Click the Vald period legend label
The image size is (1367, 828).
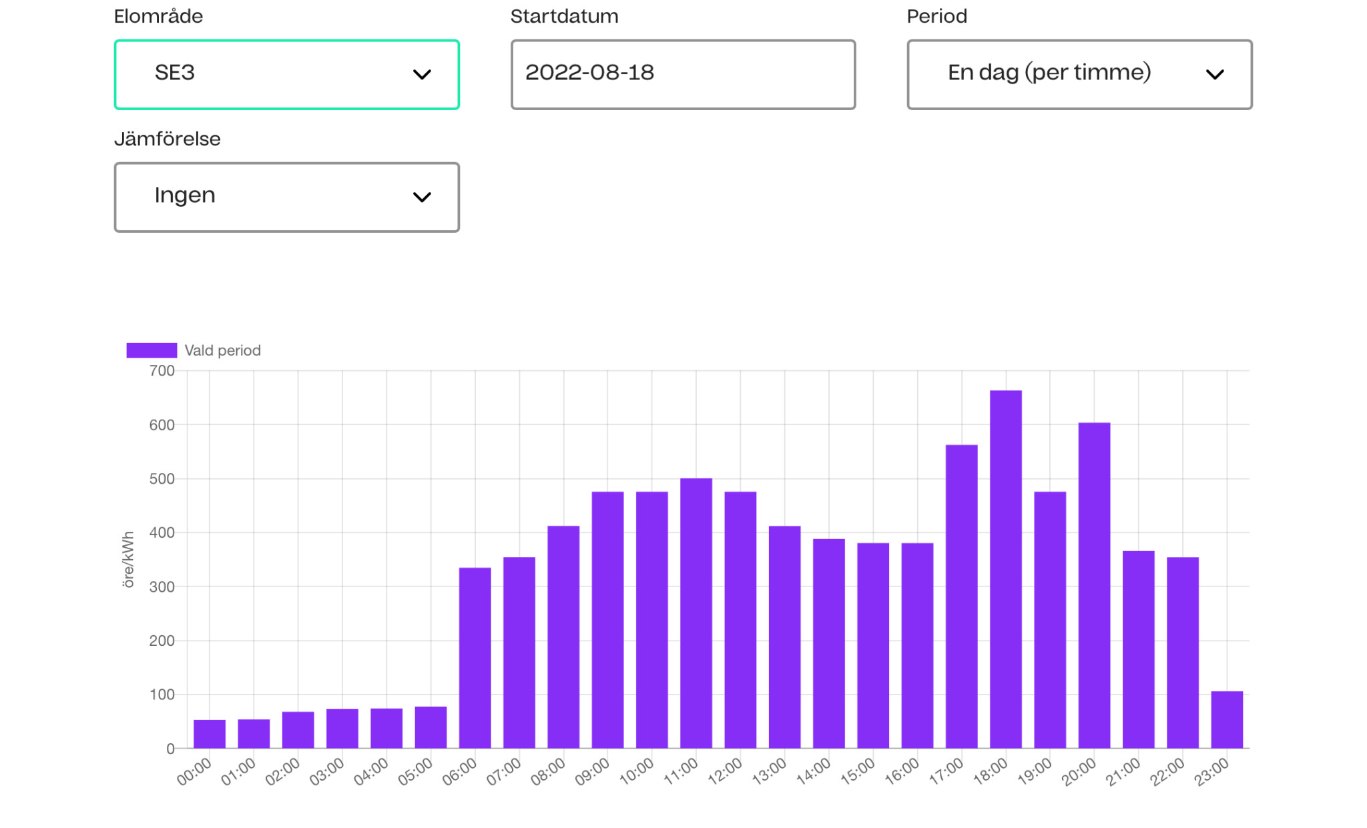(222, 350)
